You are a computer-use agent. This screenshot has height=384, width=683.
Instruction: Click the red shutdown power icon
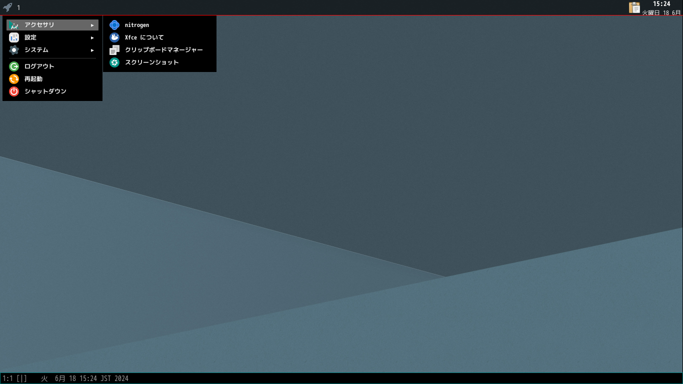pyautogui.click(x=14, y=91)
